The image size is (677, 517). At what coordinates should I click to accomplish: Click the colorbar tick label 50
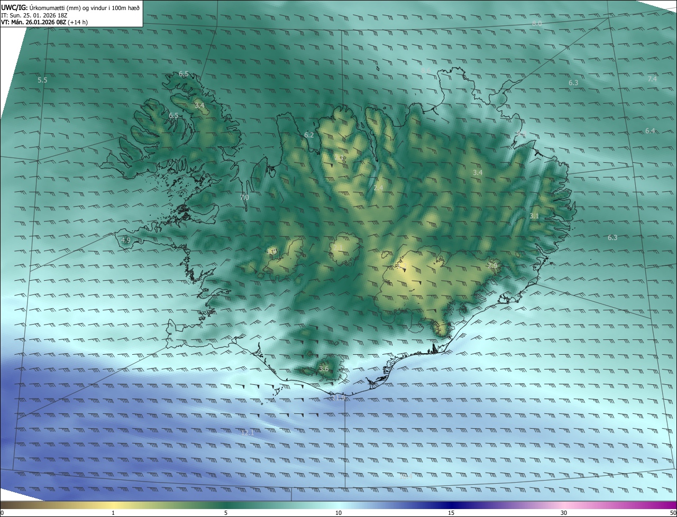coord(673,513)
